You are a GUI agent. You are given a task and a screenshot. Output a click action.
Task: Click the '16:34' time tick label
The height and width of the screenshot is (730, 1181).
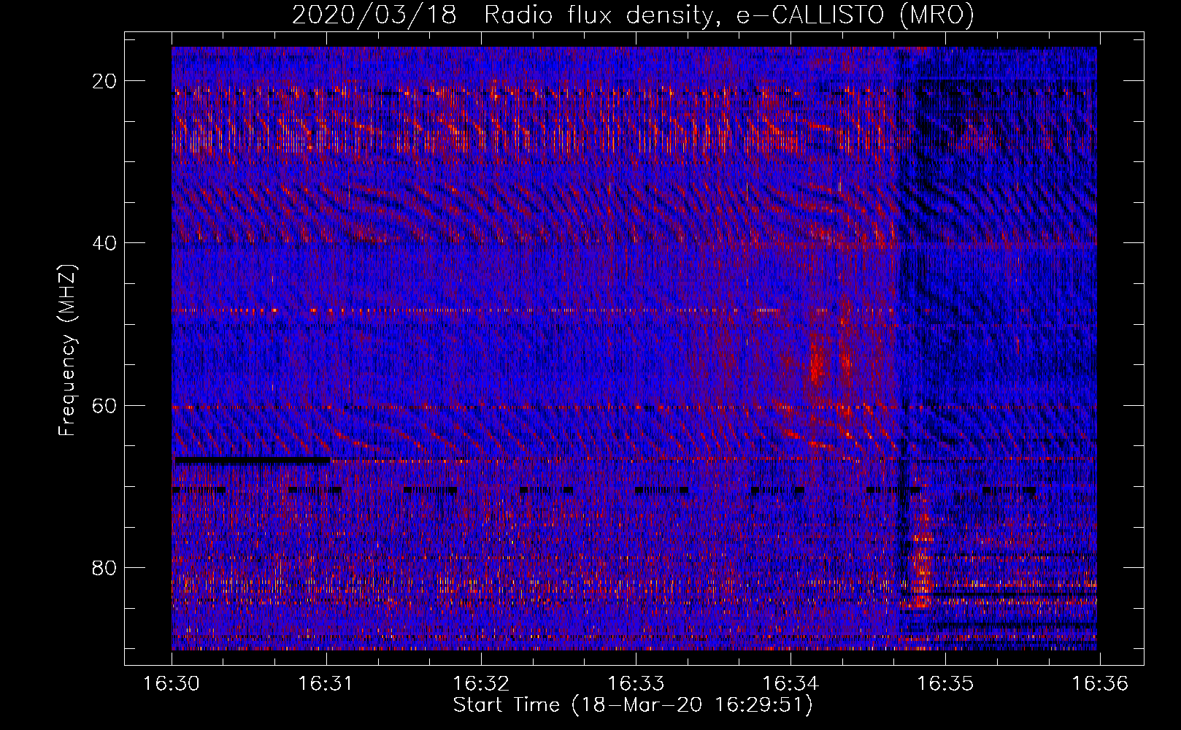pyautogui.click(x=790, y=684)
